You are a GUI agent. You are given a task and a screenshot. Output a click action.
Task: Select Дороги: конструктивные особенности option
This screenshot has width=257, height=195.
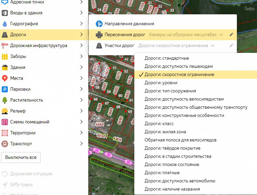[196, 116]
